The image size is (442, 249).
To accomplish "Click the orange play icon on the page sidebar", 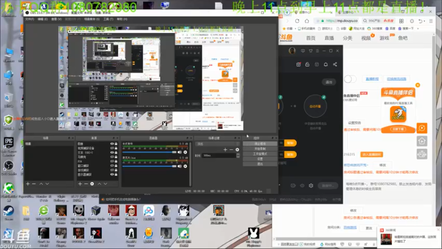I will (422, 128).
